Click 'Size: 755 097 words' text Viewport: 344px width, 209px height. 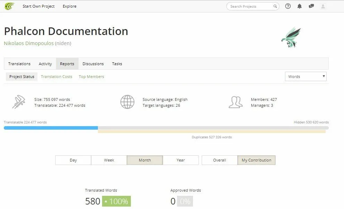click(52, 99)
